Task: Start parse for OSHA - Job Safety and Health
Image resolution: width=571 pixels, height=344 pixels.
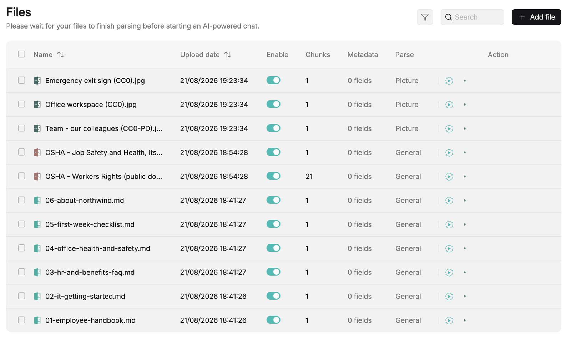Action: click(x=449, y=152)
